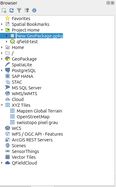Click the WCS globe icon

[8, 128]
